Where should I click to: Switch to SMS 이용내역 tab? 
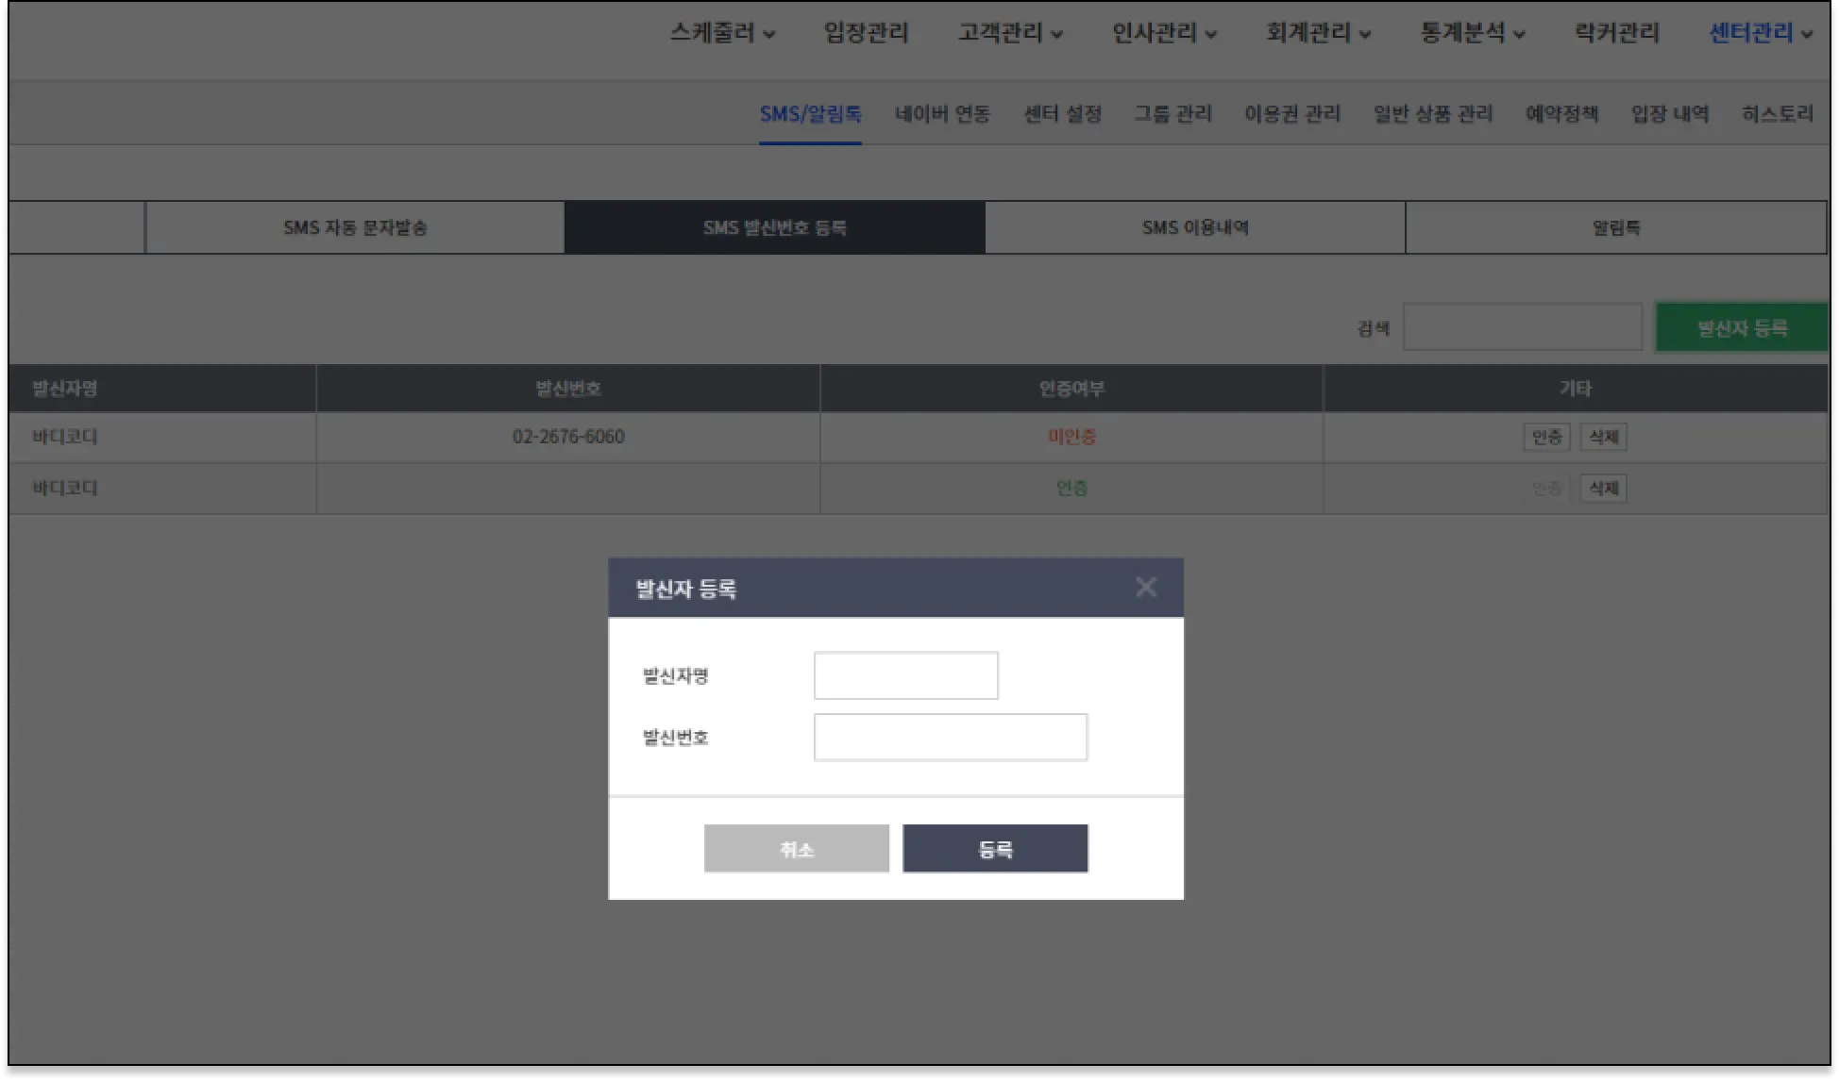click(1194, 227)
